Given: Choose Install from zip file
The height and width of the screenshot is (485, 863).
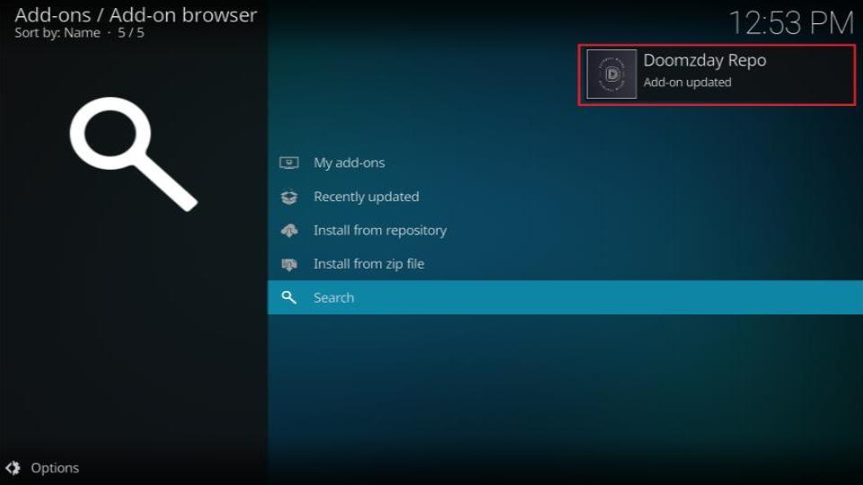Looking at the screenshot, I should pyautogui.click(x=565, y=264).
